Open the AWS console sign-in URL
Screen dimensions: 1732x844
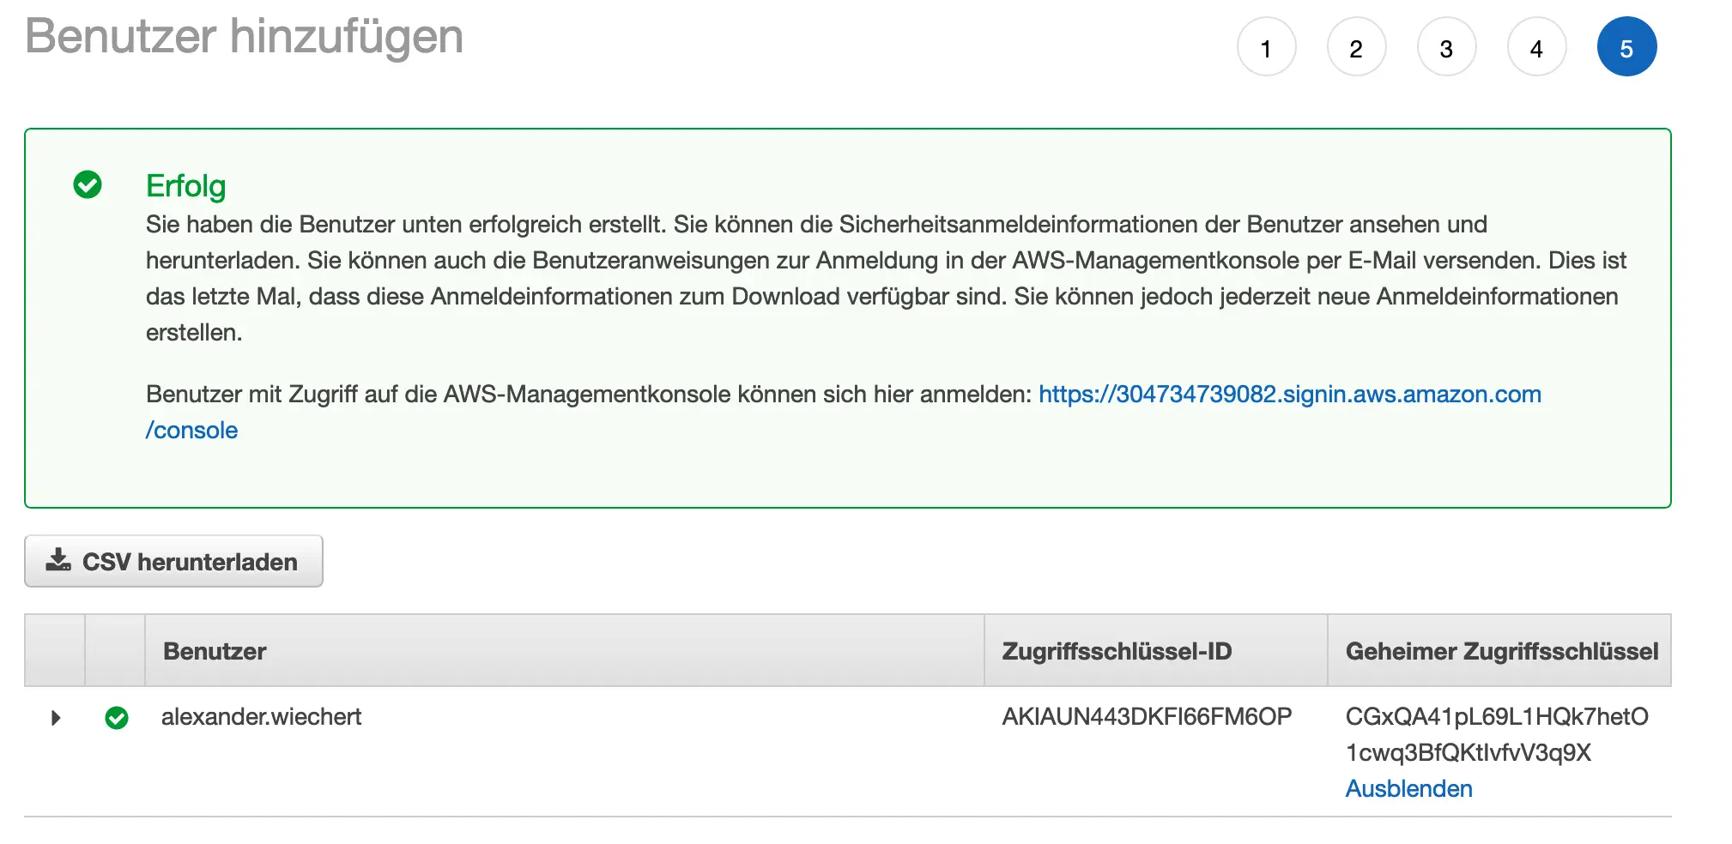(1289, 395)
